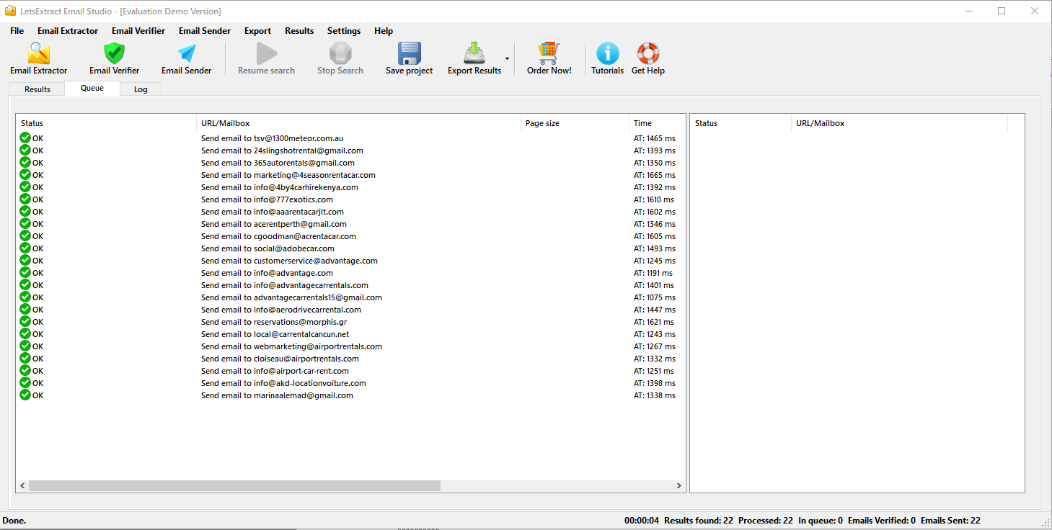Open Email Sender paper plane icon
1052x530 pixels.
[186, 55]
